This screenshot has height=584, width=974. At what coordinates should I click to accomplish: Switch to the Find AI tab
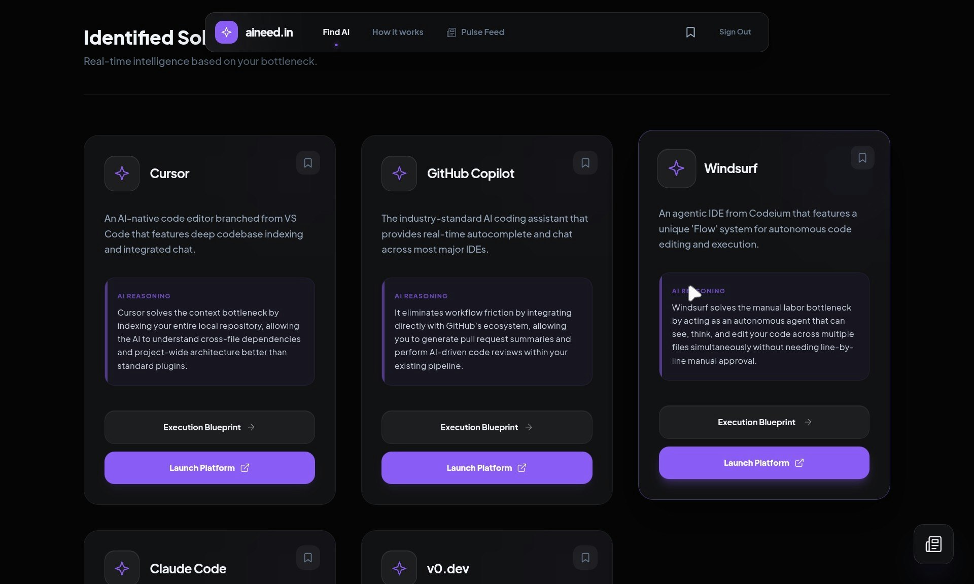[x=336, y=32]
